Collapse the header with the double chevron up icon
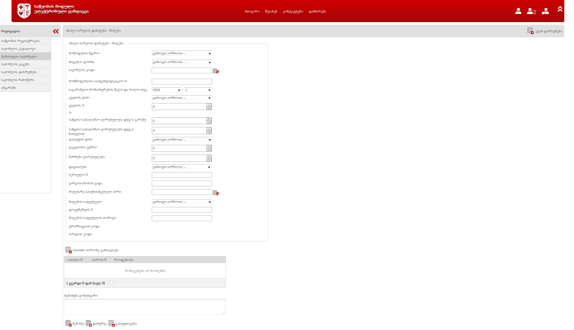This screenshot has width=574, height=330. [x=560, y=9]
